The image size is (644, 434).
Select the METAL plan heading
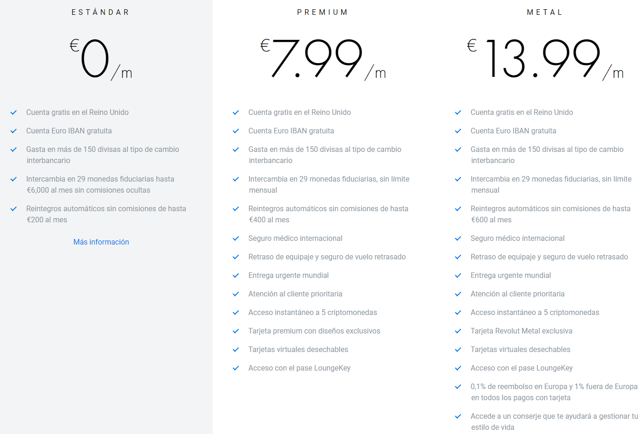pos(544,12)
